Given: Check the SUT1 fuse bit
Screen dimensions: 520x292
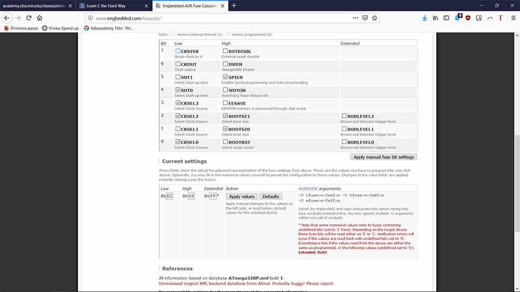Looking at the screenshot, I should (178, 77).
